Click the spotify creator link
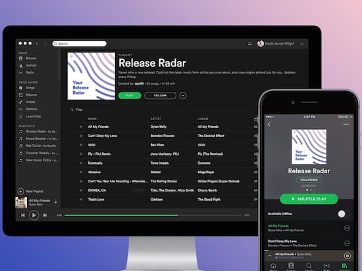 click(x=140, y=83)
